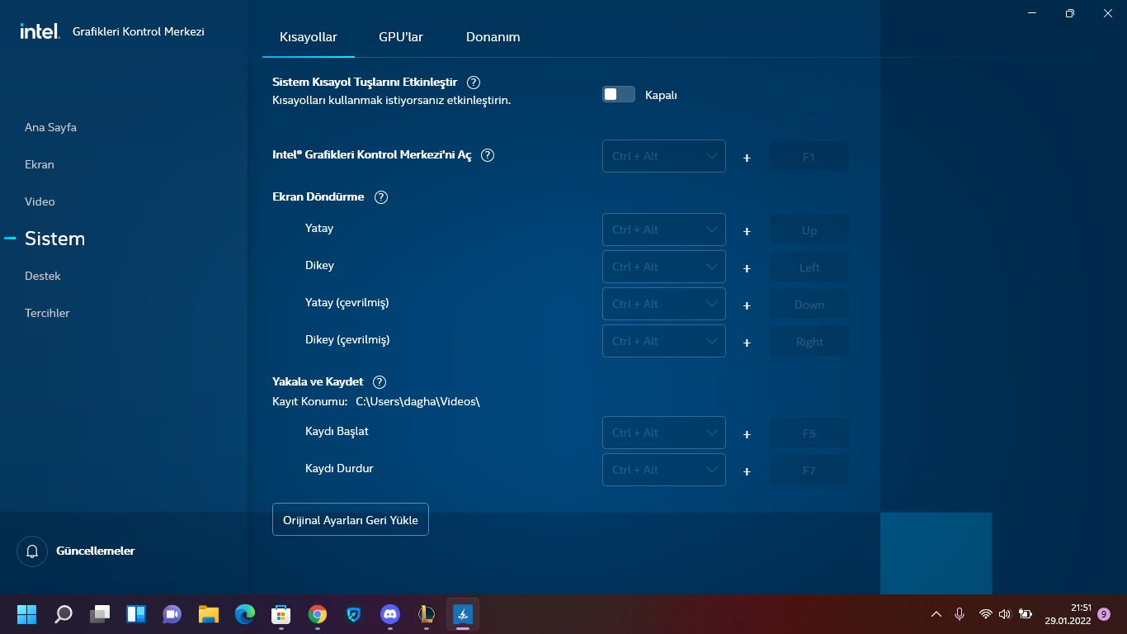This screenshot has height=634, width=1127.
Task: Click the help icon beside Ekran Döndürme
Action: click(381, 197)
